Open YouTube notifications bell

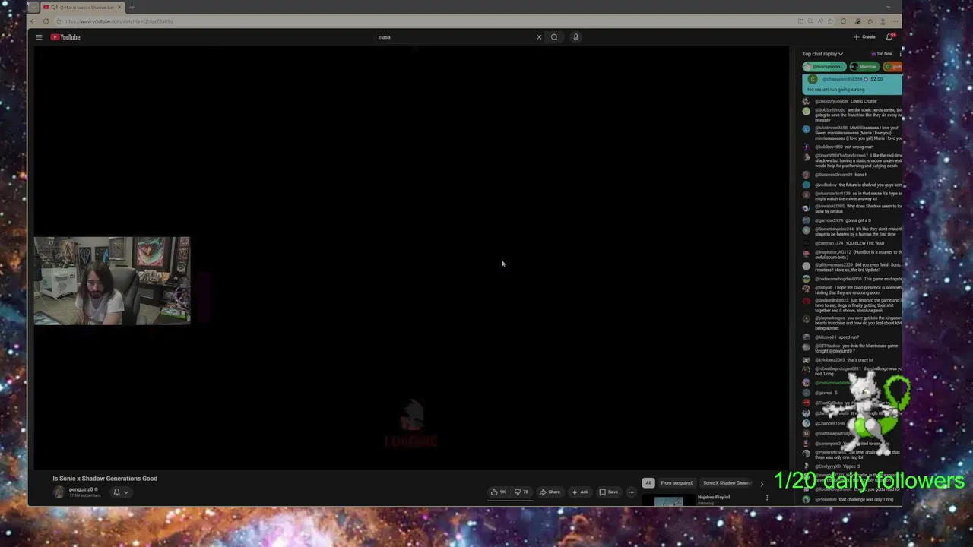coord(889,36)
